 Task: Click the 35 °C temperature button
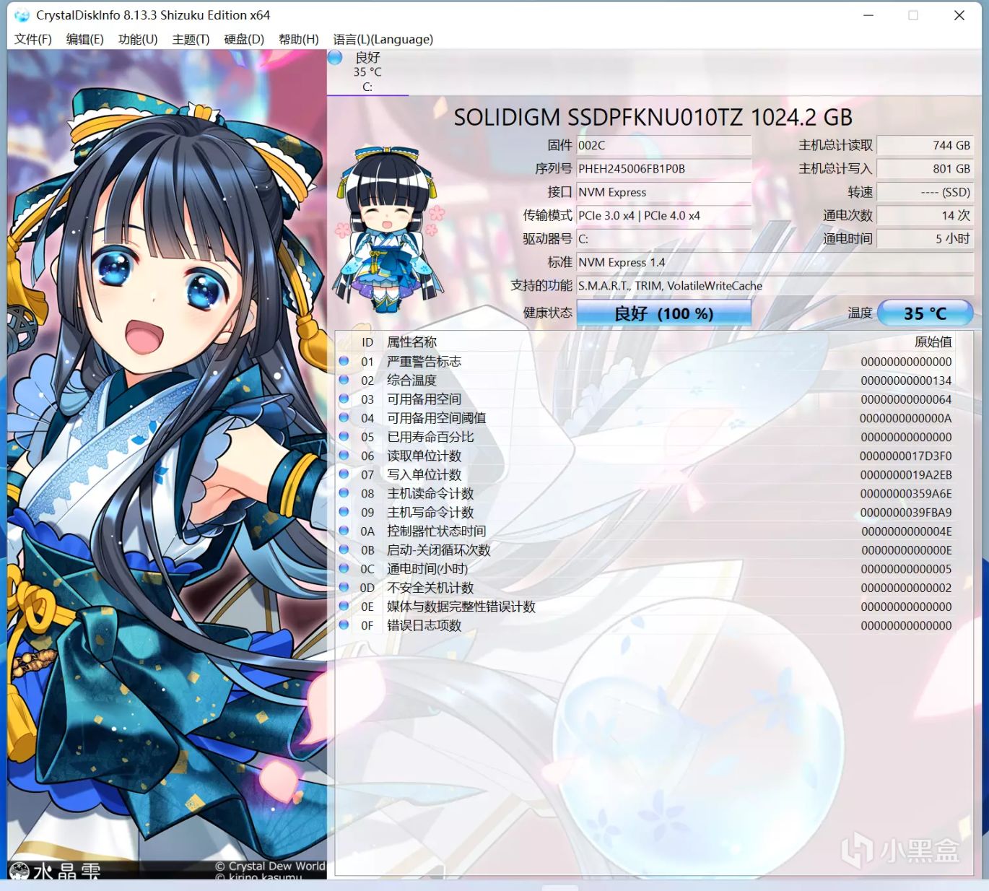(x=925, y=313)
